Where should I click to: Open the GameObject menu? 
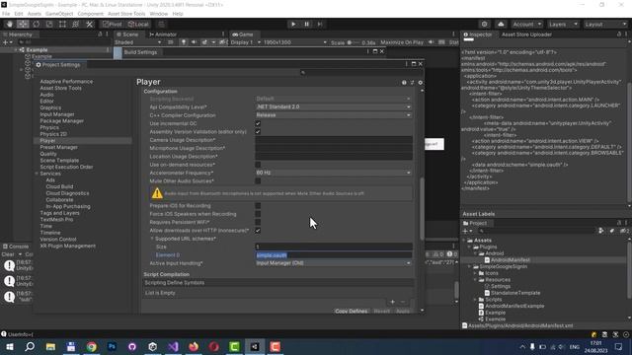[x=59, y=14]
